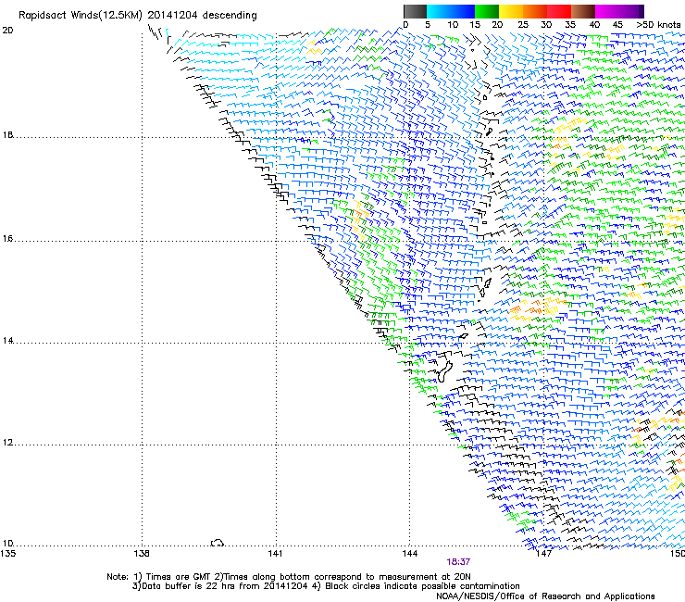This screenshot has width=685, height=602.
Task: Click the legend value "40" under the color bar
Action: tap(594, 25)
